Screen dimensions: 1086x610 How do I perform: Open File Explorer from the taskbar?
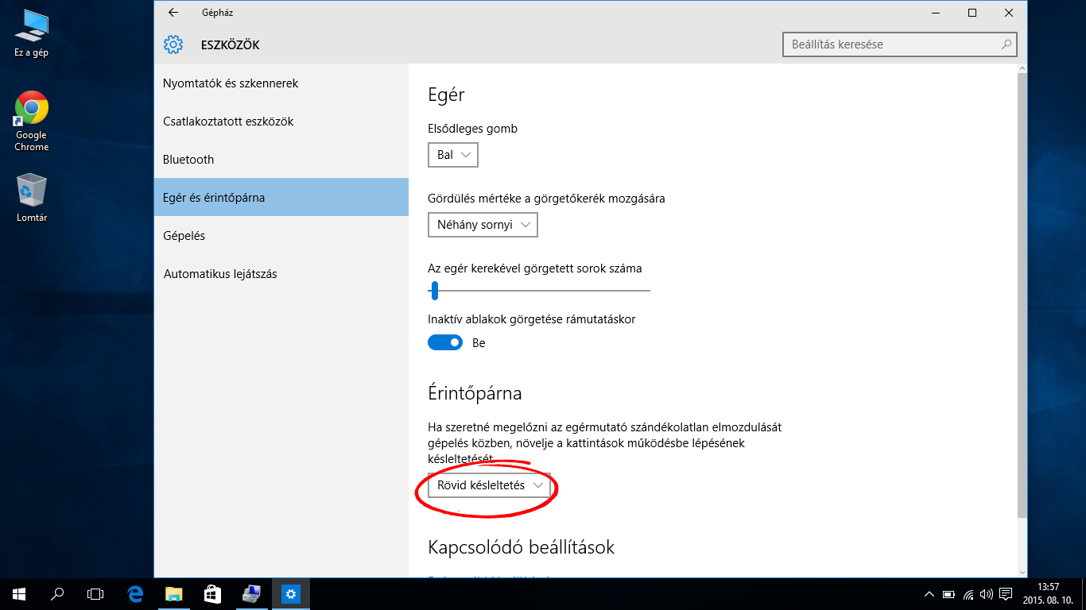click(173, 593)
